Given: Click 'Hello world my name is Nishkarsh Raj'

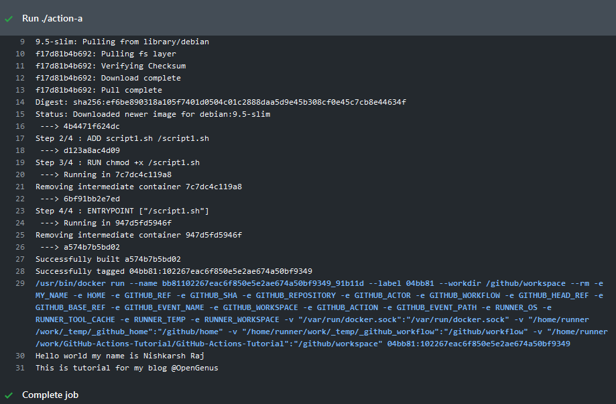Looking at the screenshot, I should tap(120, 356).
